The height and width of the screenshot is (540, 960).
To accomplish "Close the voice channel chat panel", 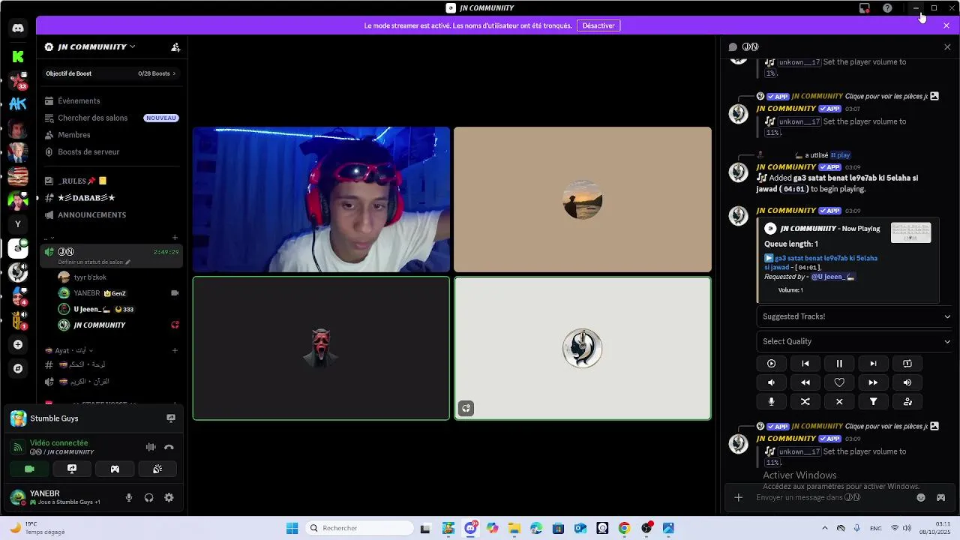I will 947,46.
